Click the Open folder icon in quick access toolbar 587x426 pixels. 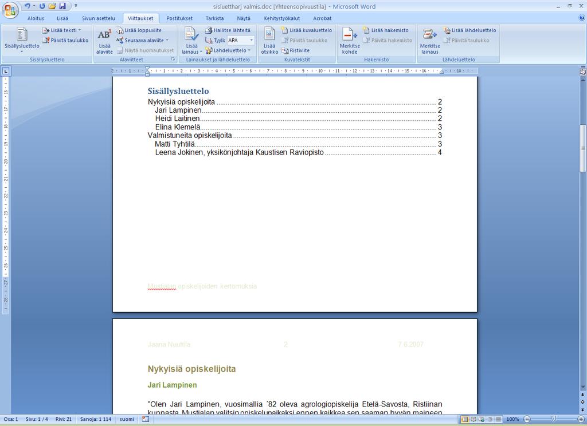pyautogui.click(x=52, y=6)
